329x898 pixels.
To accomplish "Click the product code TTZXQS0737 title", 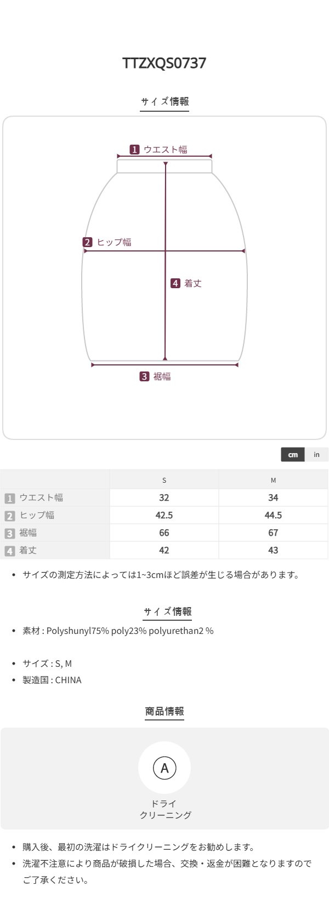I will (x=164, y=63).
